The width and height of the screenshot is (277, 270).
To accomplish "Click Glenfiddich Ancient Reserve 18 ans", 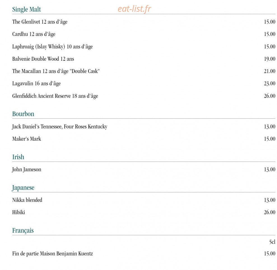I will click(x=55, y=96).
